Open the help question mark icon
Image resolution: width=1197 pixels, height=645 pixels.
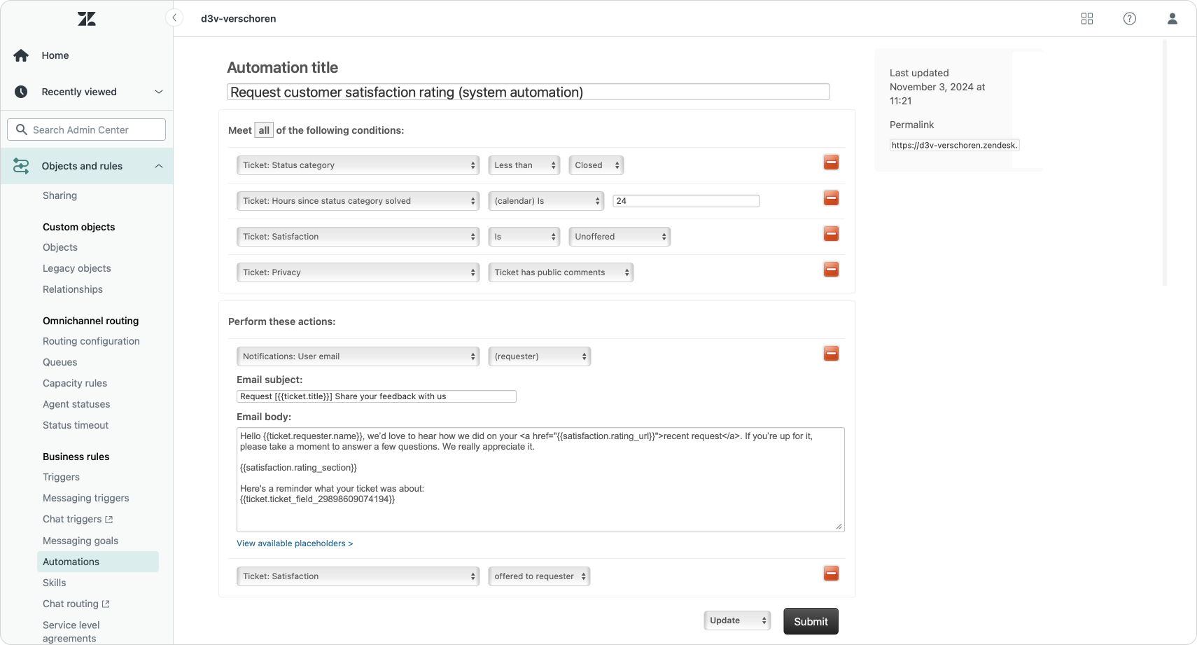pos(1129,19)
